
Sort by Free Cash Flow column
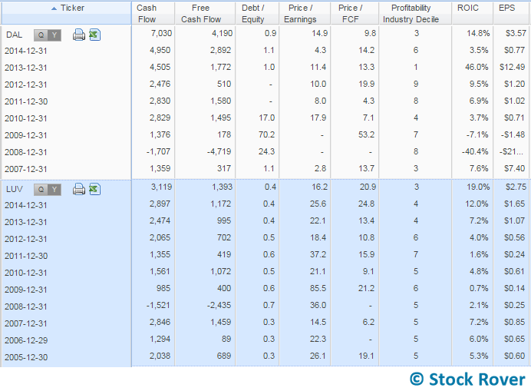point(205,13)
